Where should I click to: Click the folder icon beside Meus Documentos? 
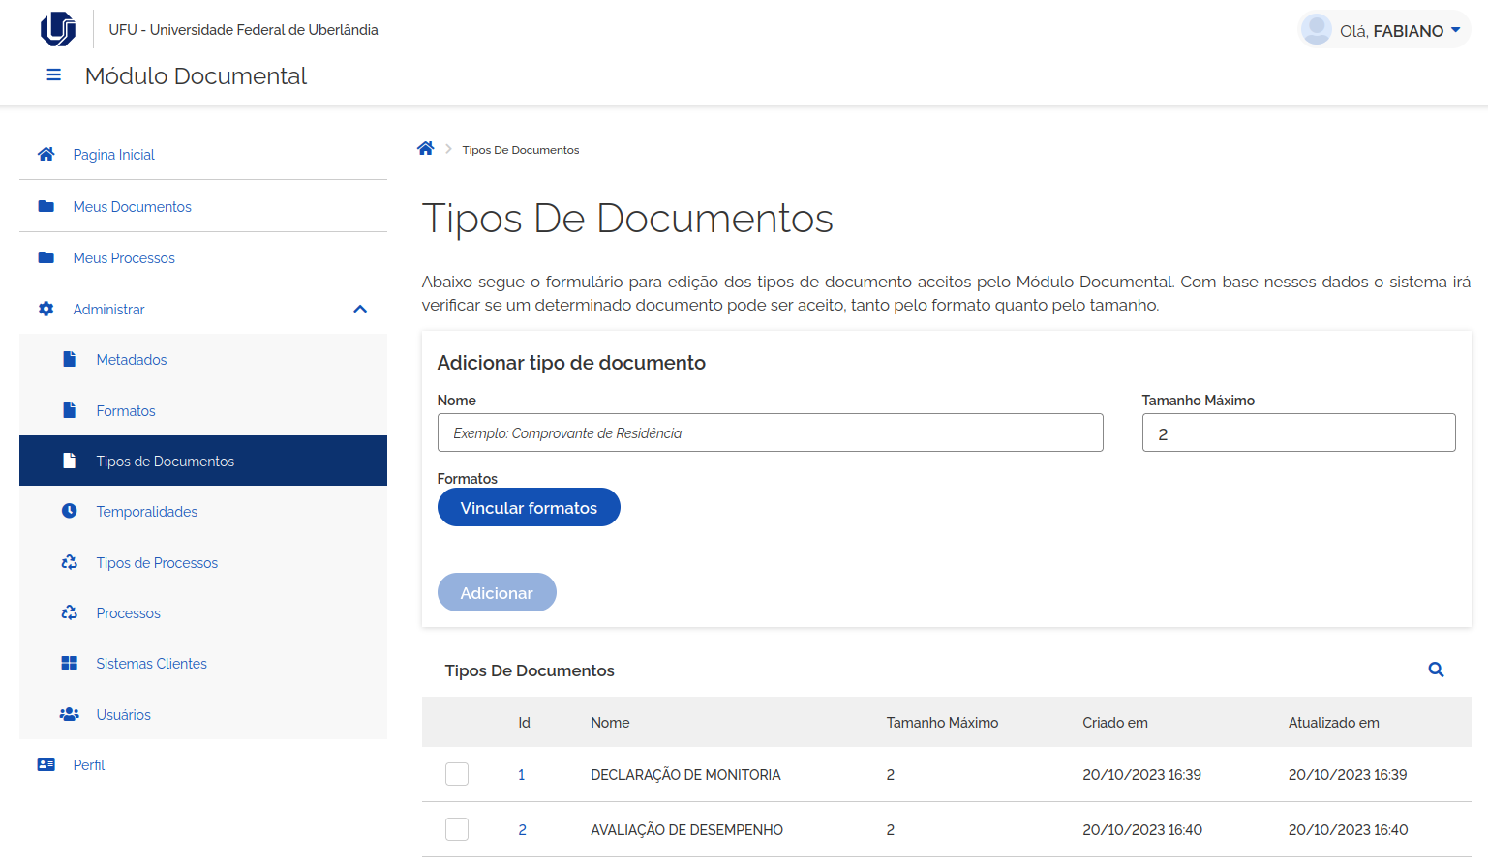tap(46, 206)
